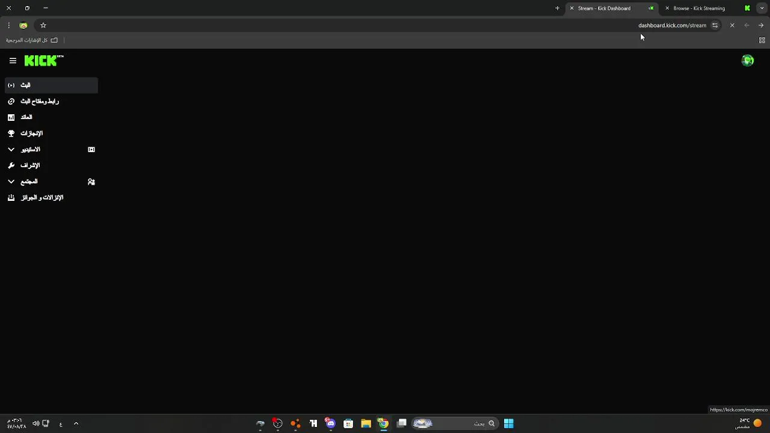Stop loading the page with the X button
Image resolution: width=770 pixels, height=433 pixels.
pos(732,25)
